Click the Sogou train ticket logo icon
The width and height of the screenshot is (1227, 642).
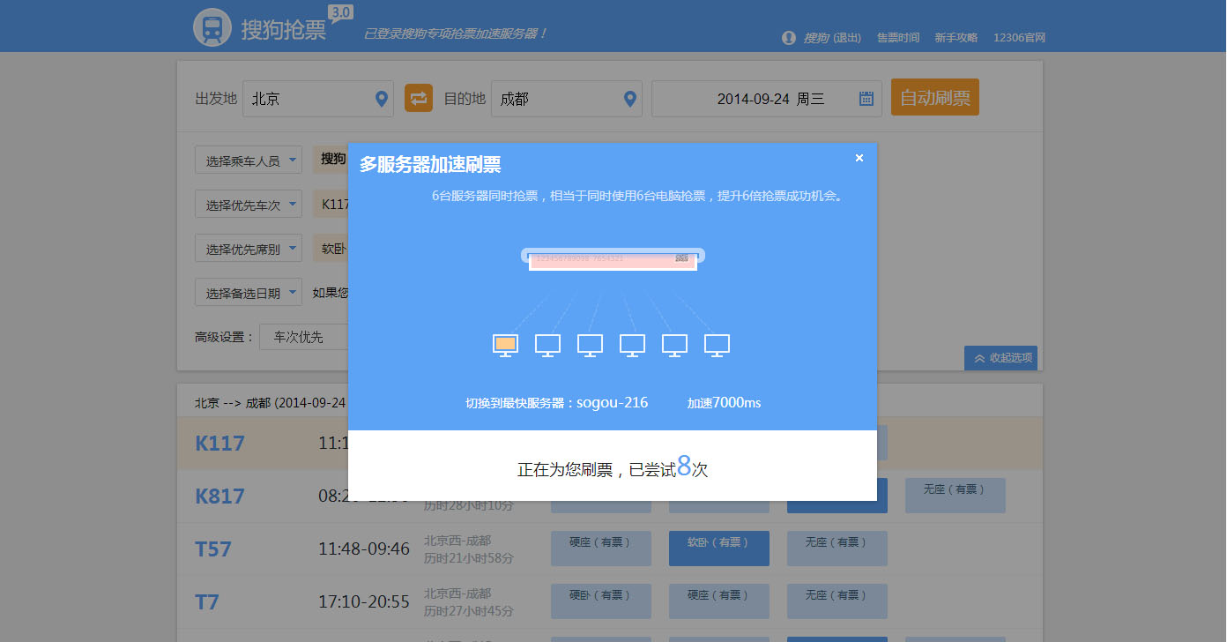(x=212, y=27)
